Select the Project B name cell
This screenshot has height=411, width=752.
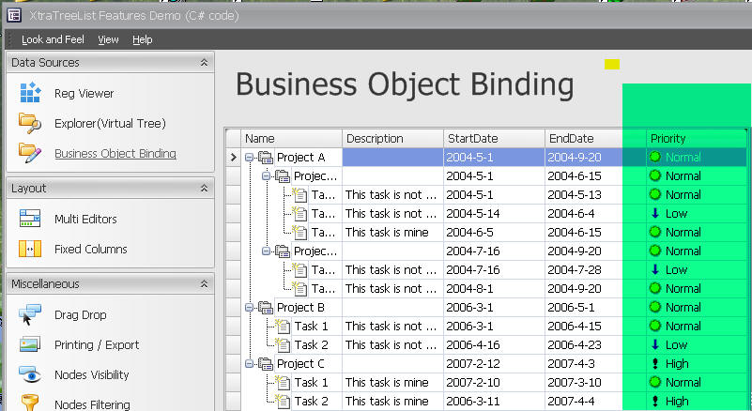pos(308,308)
